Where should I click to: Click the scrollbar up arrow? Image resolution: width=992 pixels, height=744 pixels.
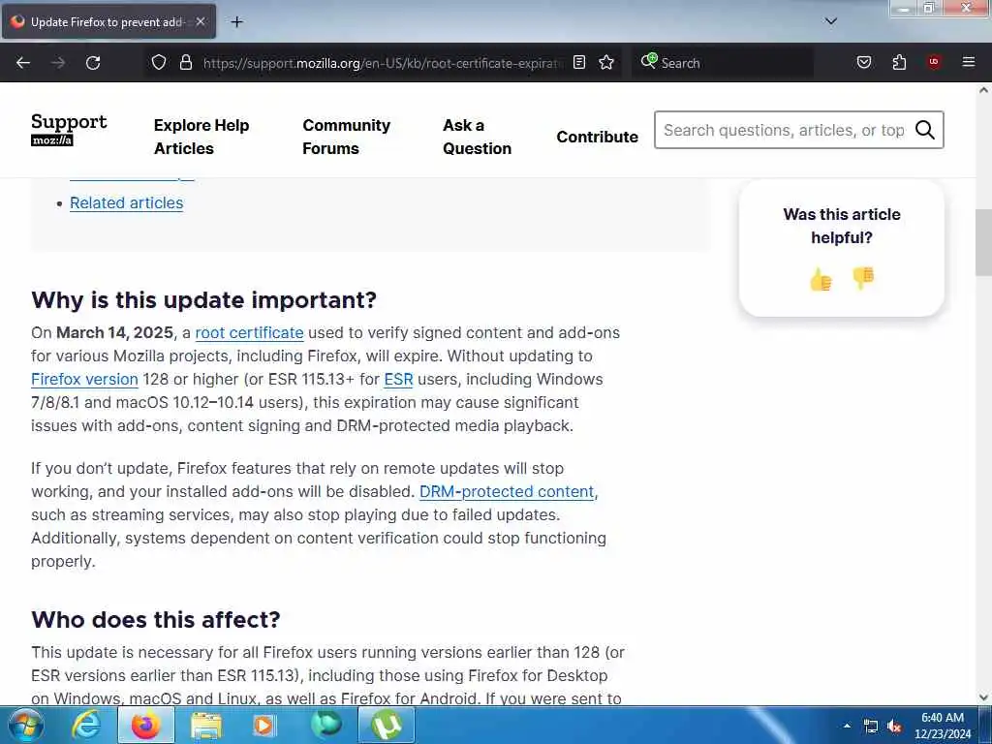(x=983, y=90)
